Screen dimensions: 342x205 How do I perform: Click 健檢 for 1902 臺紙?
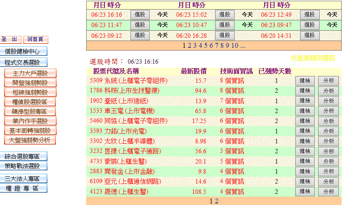click(305, 101)
